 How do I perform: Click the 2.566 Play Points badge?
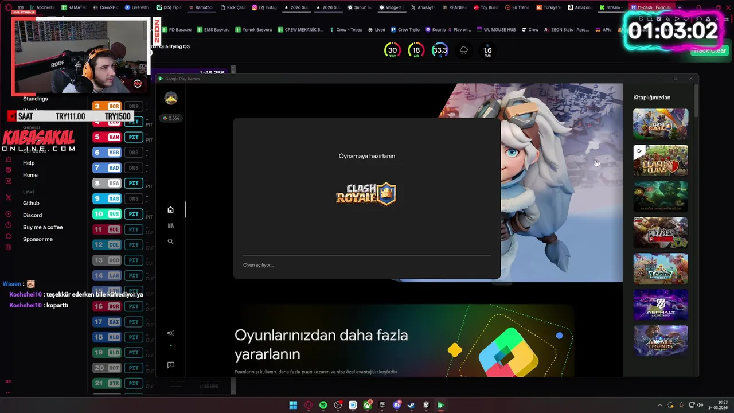171,118
